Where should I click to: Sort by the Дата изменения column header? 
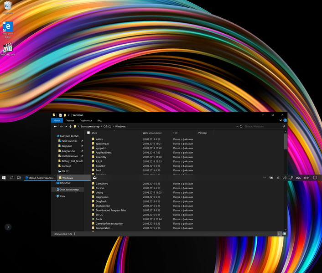click(152, 133)
